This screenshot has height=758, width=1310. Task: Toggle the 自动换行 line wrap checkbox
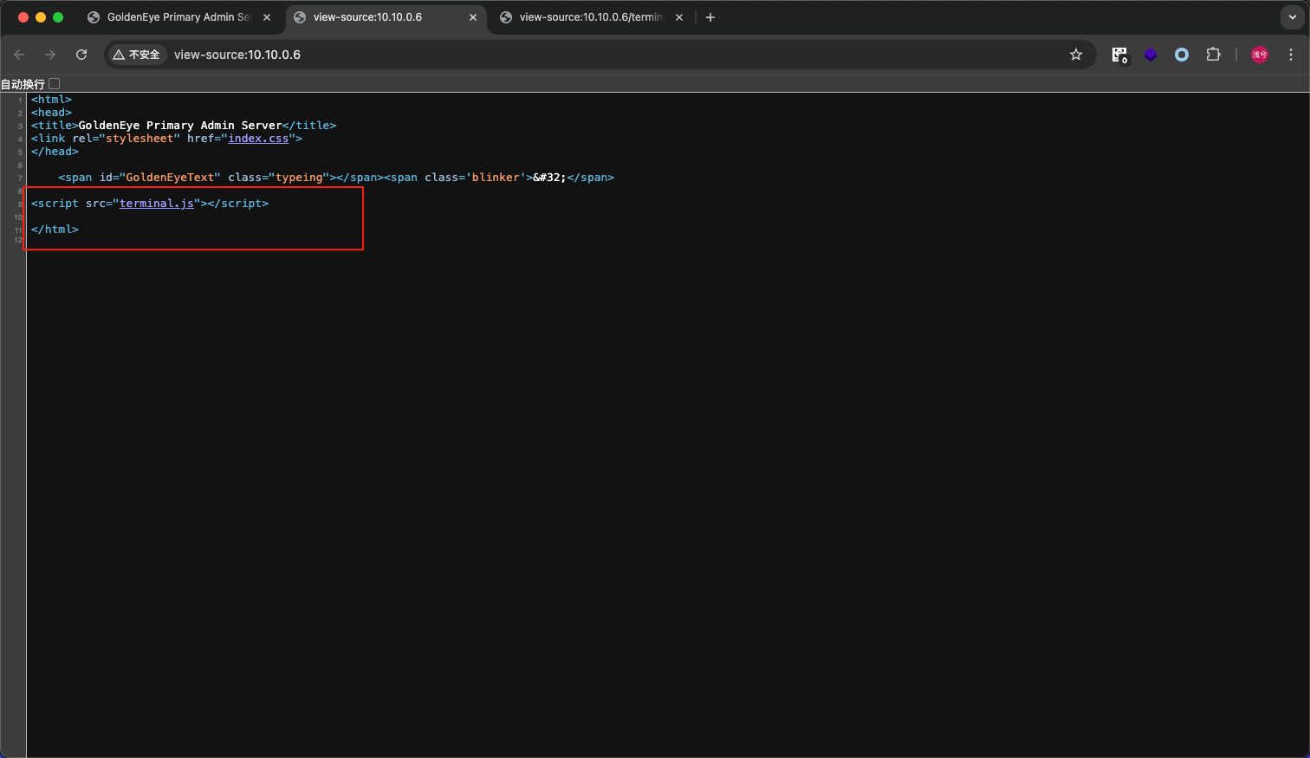tap(55, 84)
